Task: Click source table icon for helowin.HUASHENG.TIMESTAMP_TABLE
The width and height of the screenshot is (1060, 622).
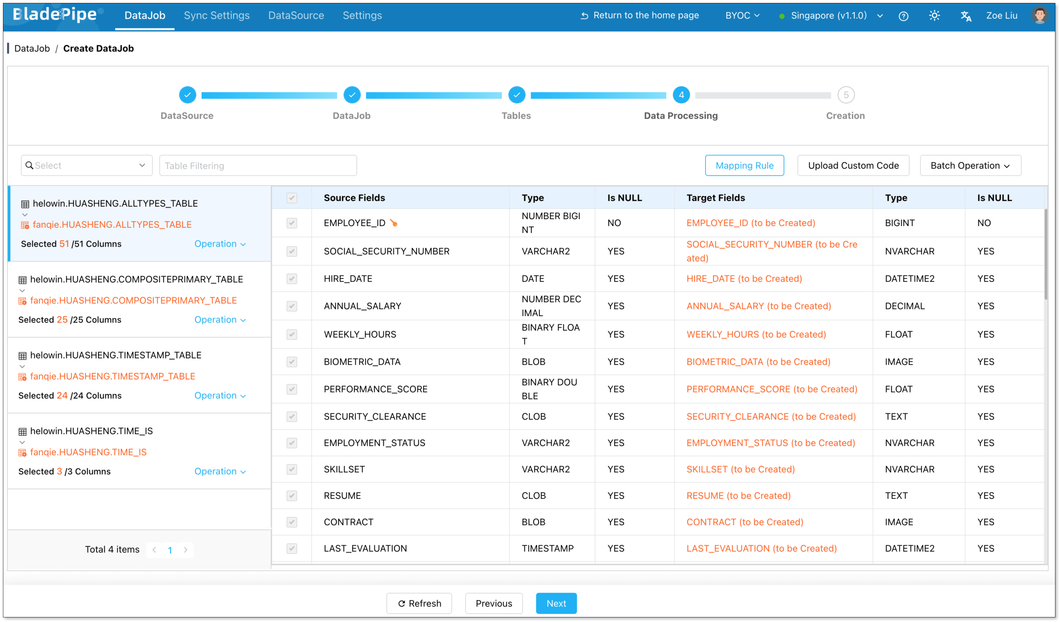Action: [22, 356]
